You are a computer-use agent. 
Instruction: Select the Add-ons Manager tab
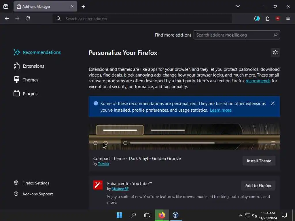click(45, 6)
